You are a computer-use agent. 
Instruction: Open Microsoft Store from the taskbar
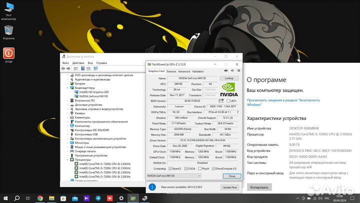pyautogui.click(x=63, y=198)
